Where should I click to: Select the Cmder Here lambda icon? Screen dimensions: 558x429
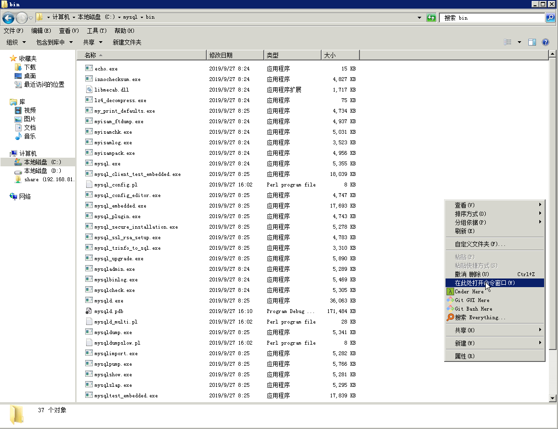point(450,291)
